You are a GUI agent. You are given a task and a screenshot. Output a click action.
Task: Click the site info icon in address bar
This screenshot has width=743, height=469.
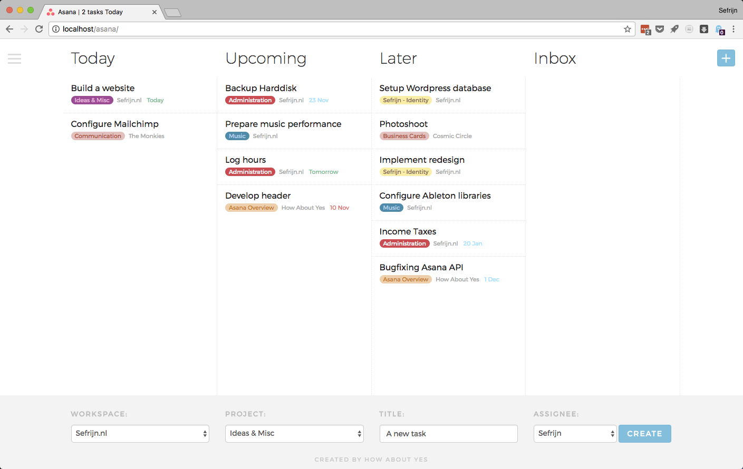coord(56,29)
